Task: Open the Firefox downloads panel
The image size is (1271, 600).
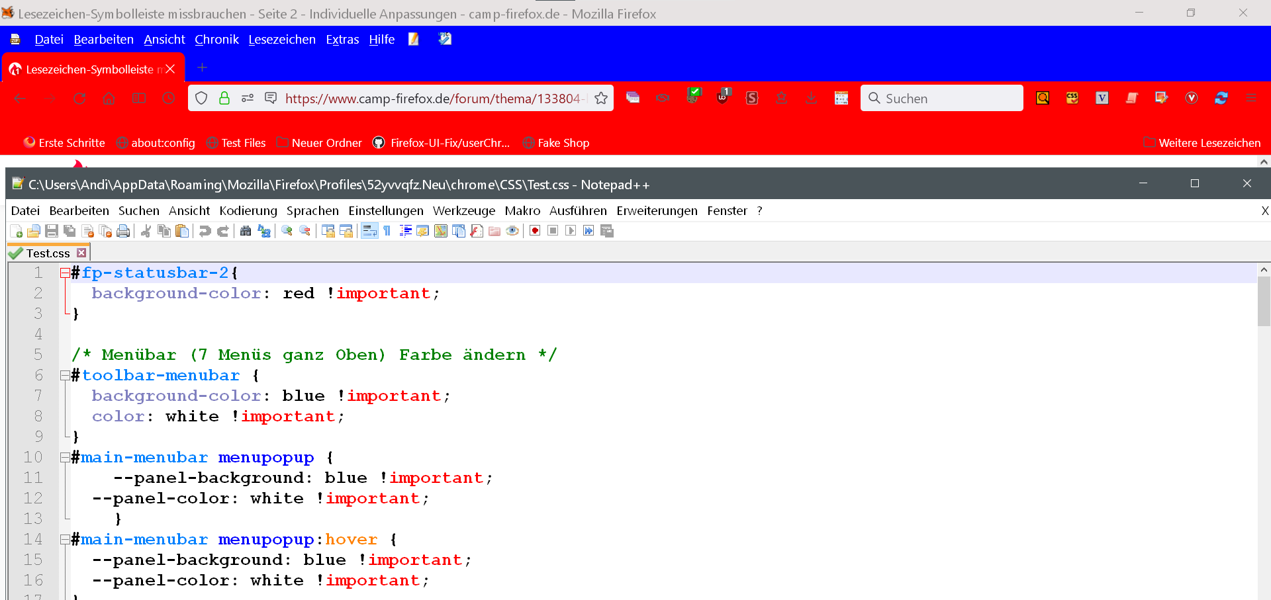Action: [811, 99]
